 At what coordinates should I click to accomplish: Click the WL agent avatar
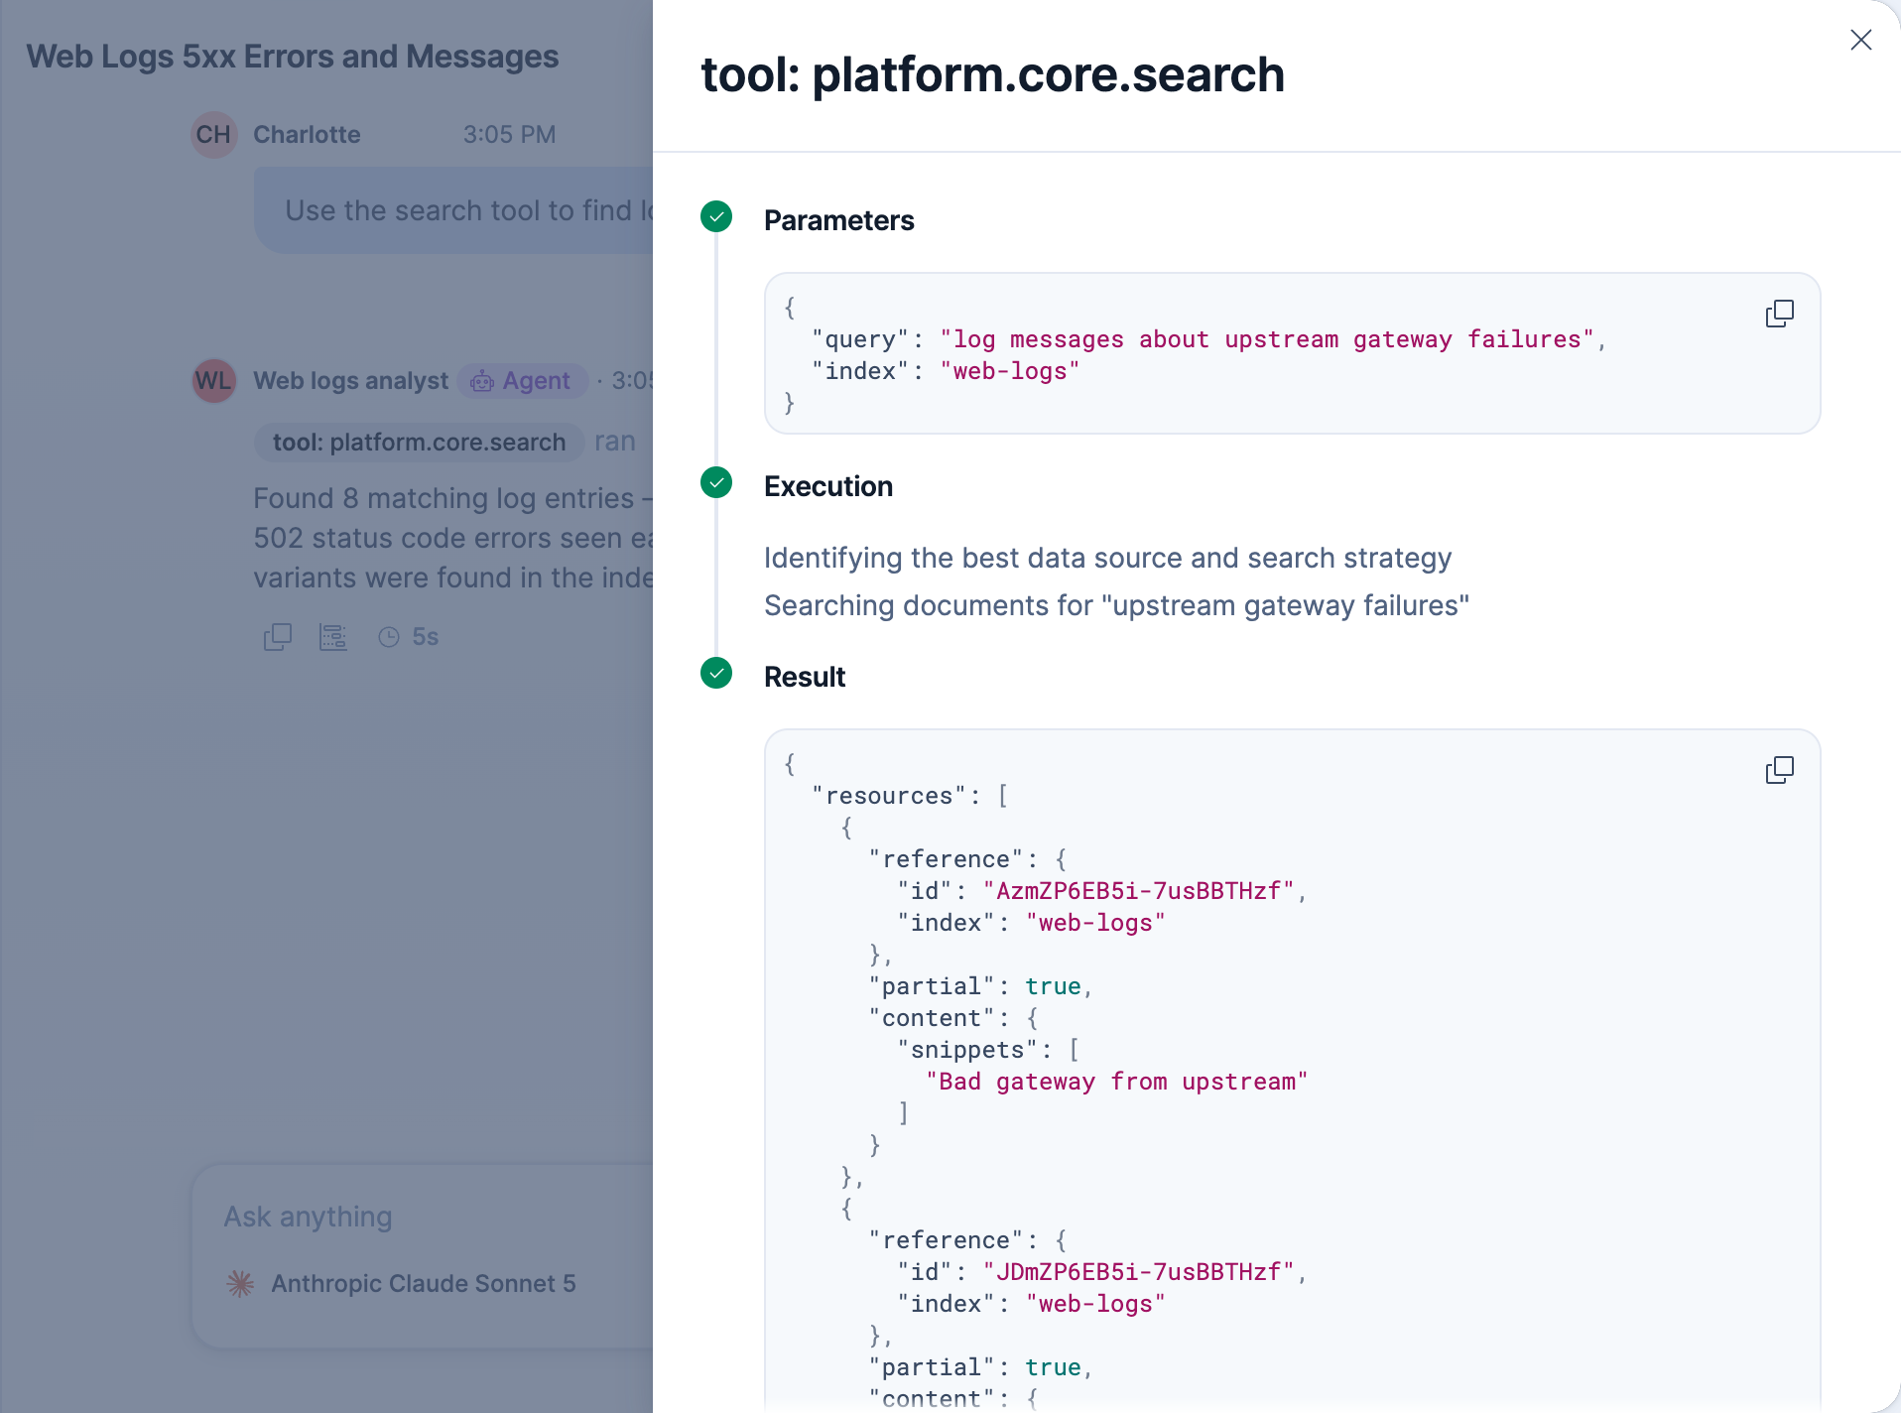pyautogui.click(x=213, y=381)
